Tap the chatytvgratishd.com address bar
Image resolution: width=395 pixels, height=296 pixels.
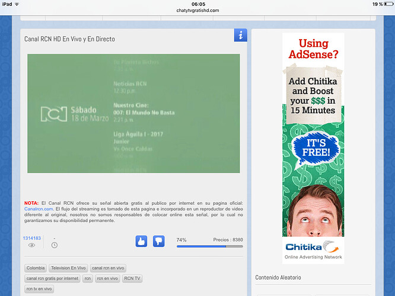pyautogui.click(x=197, y=11)
